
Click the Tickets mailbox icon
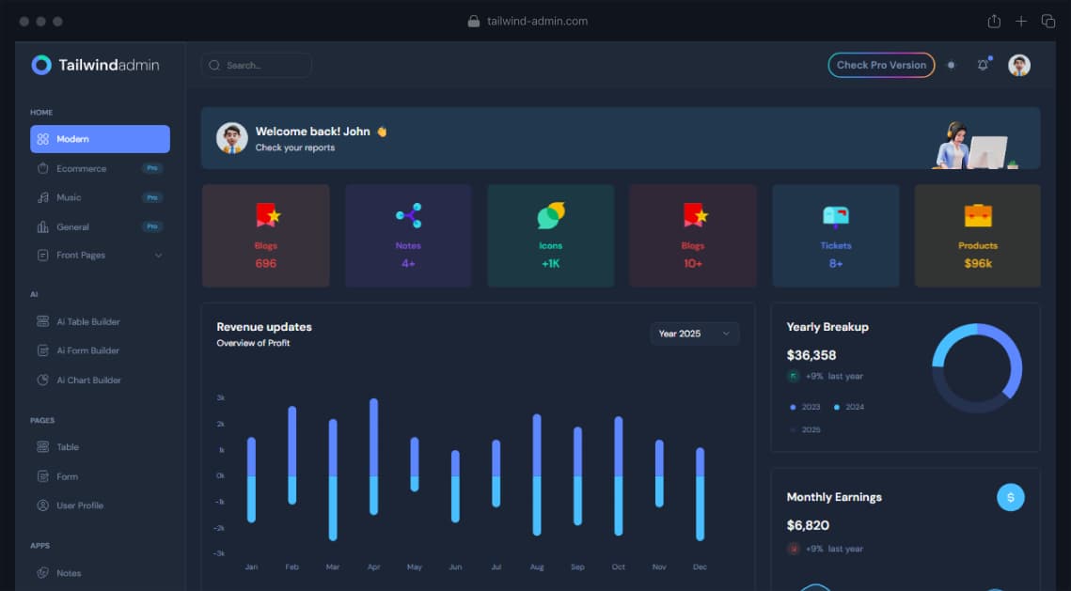(x=835, y=216)
